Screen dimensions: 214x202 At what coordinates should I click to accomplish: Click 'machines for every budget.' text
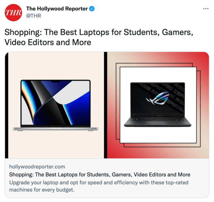(x=42, y=190)
